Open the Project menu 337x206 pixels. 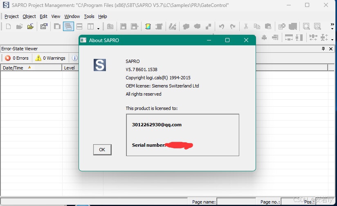11,16
